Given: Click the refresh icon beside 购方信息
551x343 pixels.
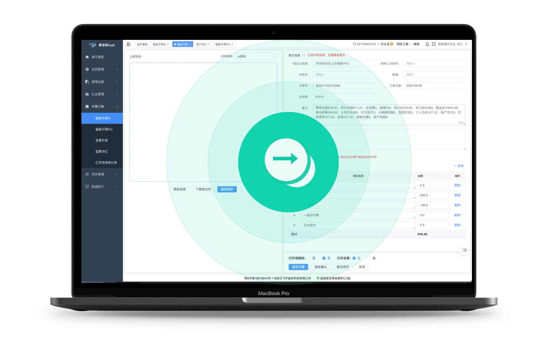Looking at the screenshot, I should (x=304, y=55).
